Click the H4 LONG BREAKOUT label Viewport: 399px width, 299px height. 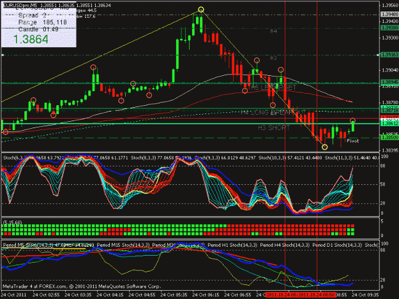273,112
